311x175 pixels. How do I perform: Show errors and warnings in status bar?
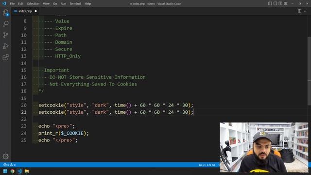click(9, 165)
